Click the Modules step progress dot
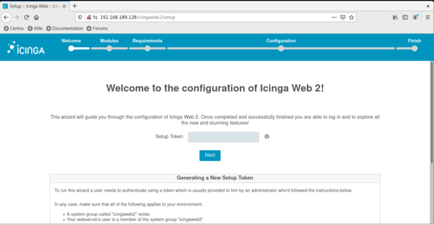This screenshot has width=434, height=225. coord(109,49)
